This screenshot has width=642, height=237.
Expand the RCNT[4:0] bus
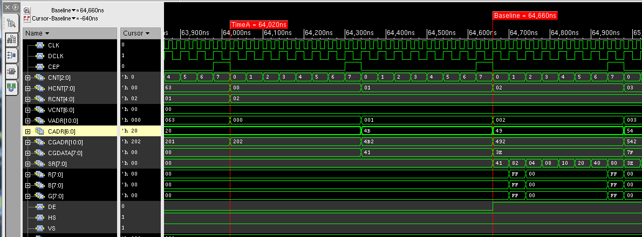click(x=28, y=99)
